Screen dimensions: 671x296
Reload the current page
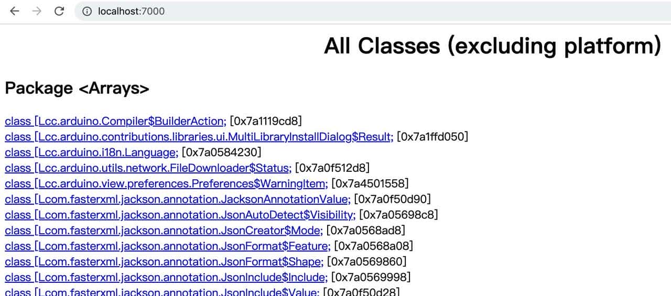coord(59,11)
